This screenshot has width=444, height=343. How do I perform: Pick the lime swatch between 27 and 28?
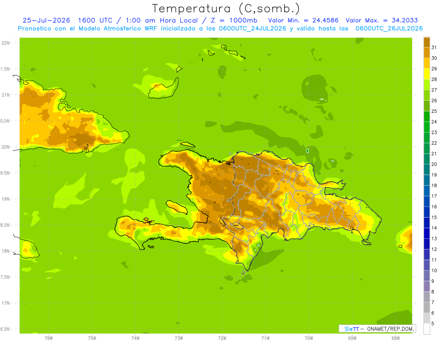[x=427, y=85]
